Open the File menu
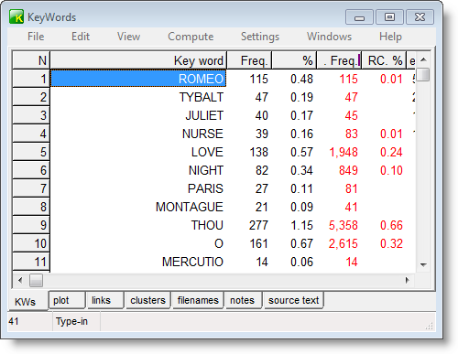Viewport: 458px width, 354px height. [36, 37]
